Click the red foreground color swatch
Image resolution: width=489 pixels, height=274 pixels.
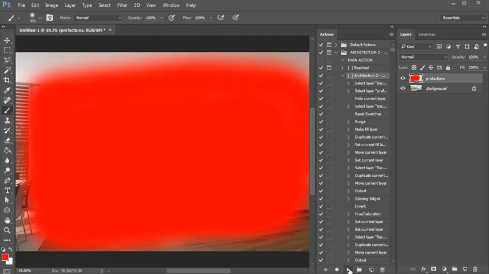[x=5, y=257]
